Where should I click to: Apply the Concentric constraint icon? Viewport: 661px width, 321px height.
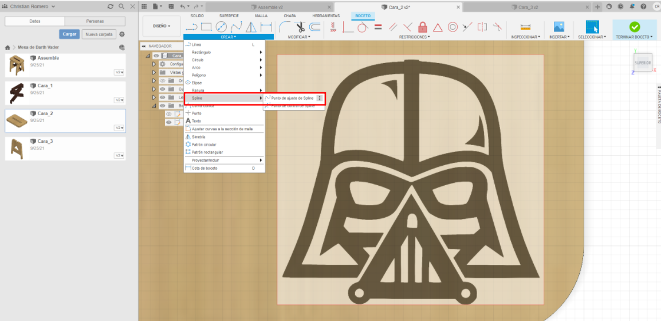pos(453,28)
